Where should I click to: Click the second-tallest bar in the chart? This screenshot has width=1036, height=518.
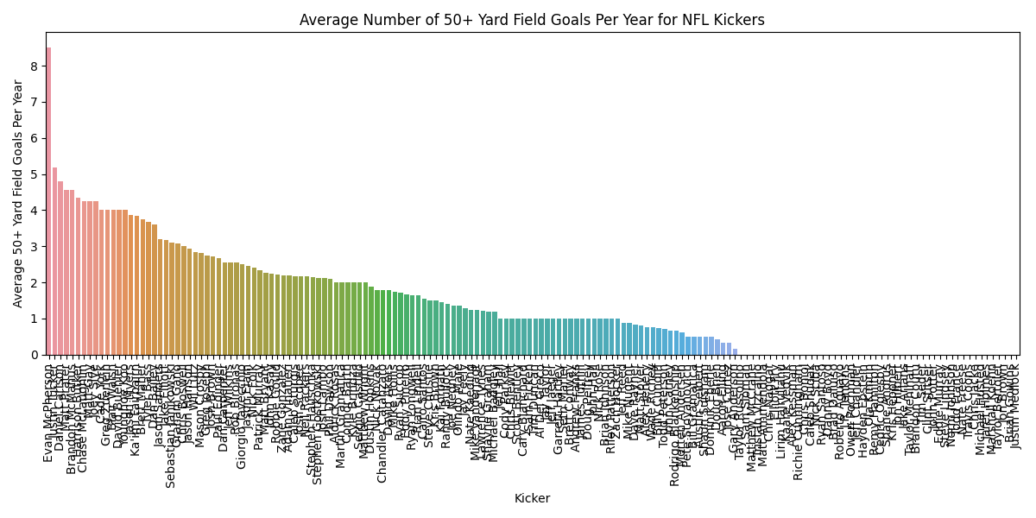[x=54, y=261]
